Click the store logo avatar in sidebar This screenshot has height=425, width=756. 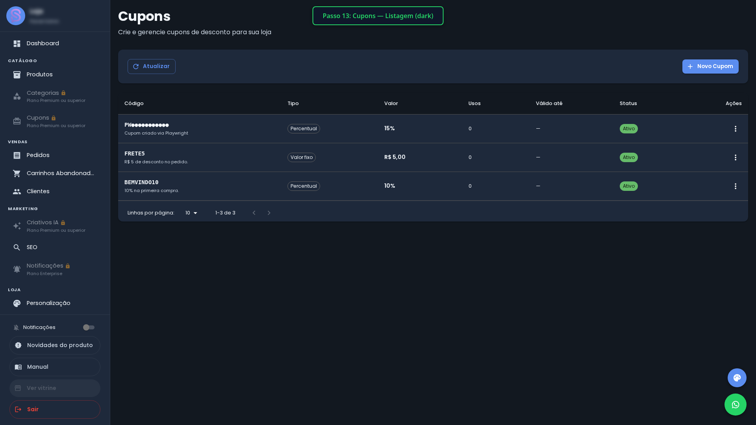[x=16, y=16]
